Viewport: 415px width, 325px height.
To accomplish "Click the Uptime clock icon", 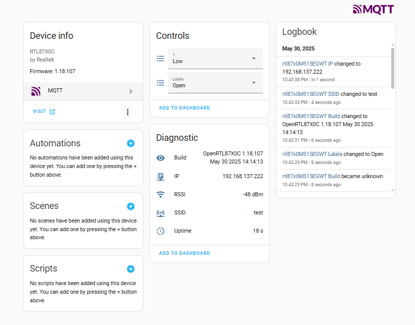I will click(161, 231).
